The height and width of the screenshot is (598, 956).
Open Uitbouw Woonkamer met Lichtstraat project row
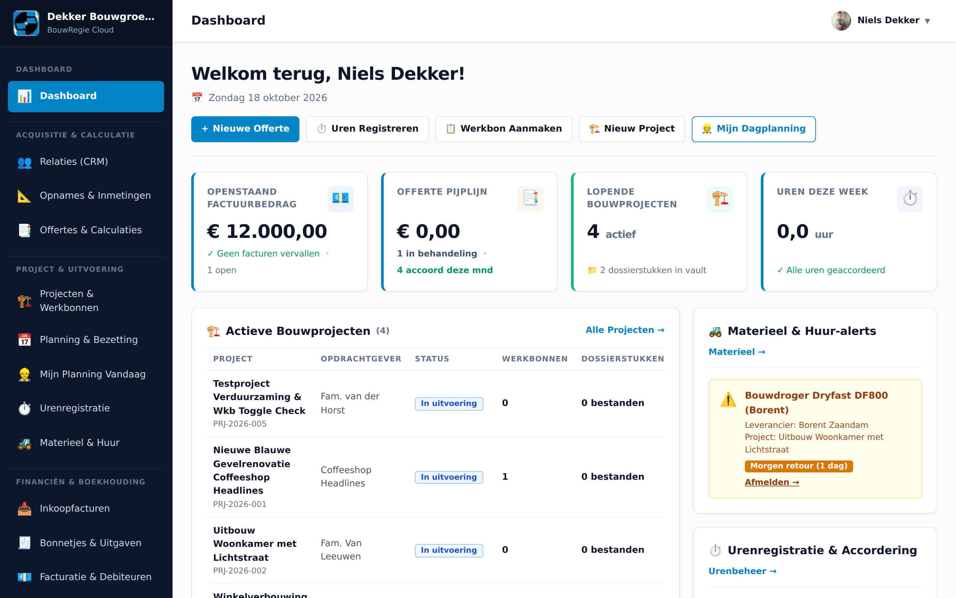(435, 550)
